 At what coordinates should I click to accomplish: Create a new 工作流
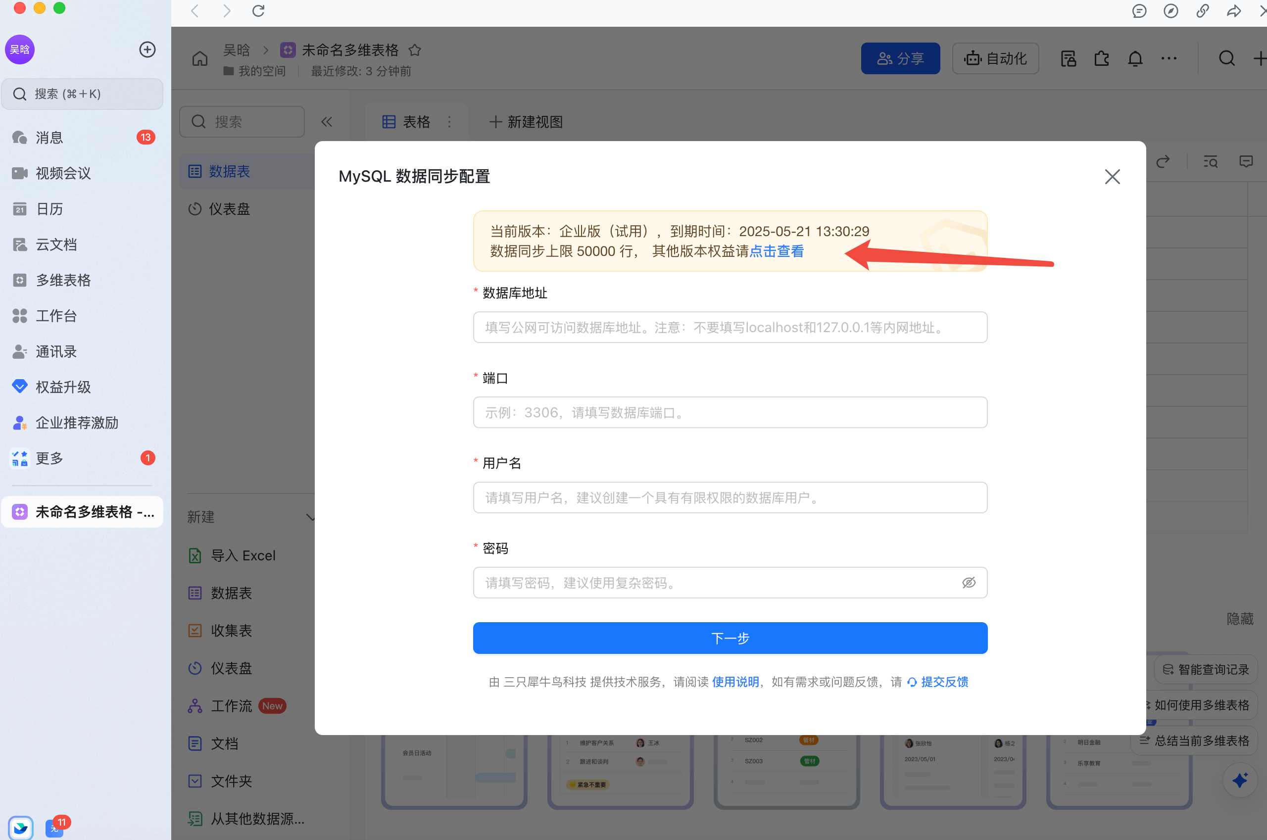click(x=237, y=706)
